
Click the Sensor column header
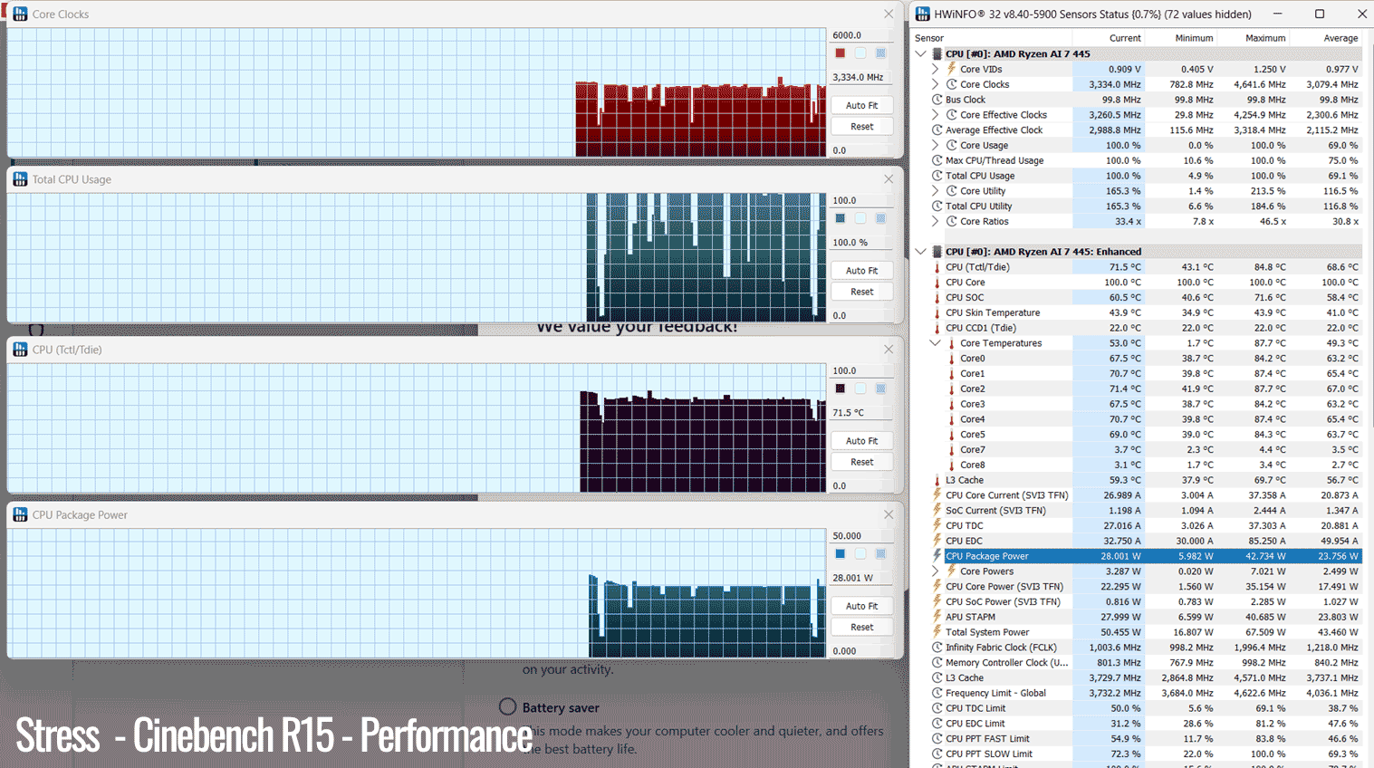click(x=992, y=38)
